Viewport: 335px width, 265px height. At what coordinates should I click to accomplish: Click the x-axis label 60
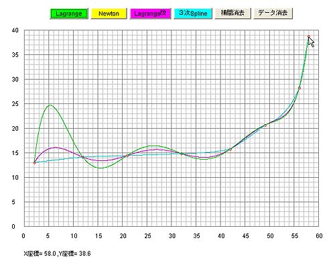[x=319, y=235]
